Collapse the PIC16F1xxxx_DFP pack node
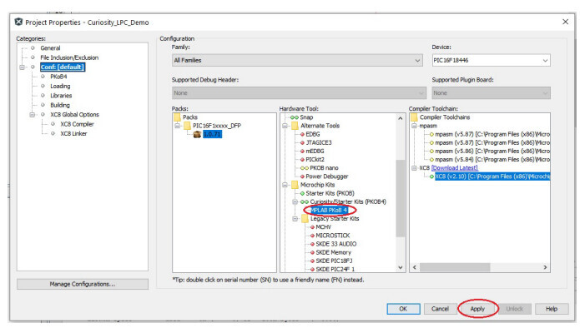Viewport: 580px width, 328px height. pos(177,126)
